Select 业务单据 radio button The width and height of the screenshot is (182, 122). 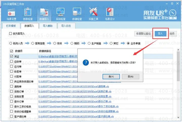coord(128,43)
